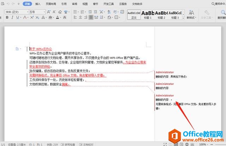This screenshot has height=146, width=226.
Task: Open the 文档助手 ribbon tab
Action: [x=137, y=4]
